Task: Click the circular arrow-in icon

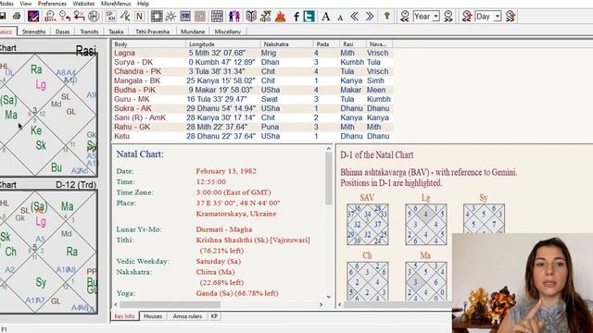Action: click(x=94, y=17)
